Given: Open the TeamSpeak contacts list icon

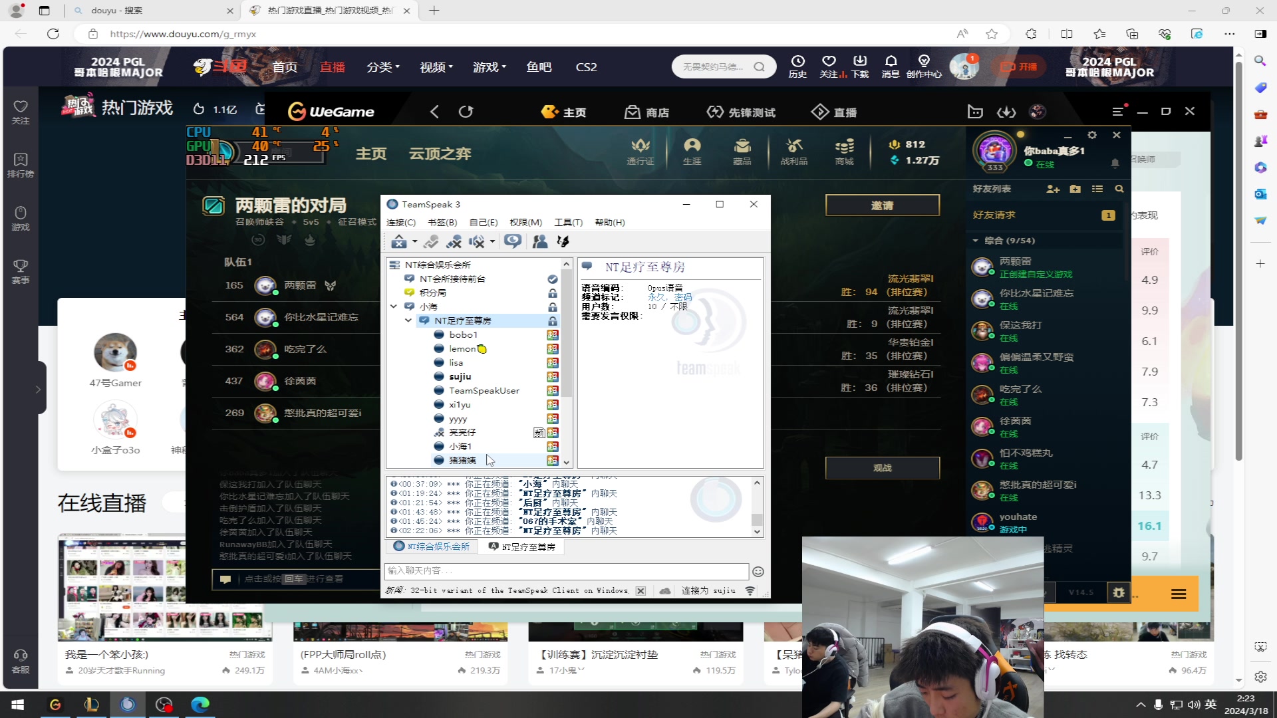Looking at the screenshot, I should 540,241.
